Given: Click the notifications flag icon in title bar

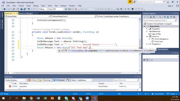Looking at the screenshot, I should pyautogui.click(x=130, y=2).
